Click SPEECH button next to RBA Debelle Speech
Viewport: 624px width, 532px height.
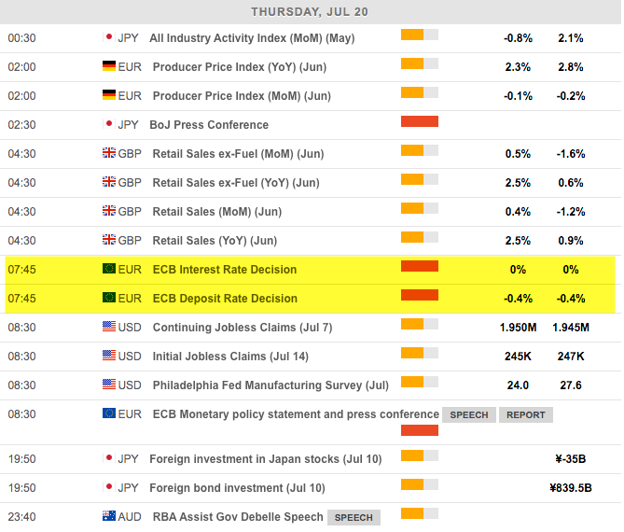pyautogui.click(x=354, y=517)
